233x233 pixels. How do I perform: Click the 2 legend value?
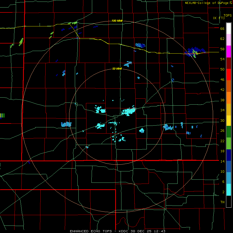click(223, 192)
